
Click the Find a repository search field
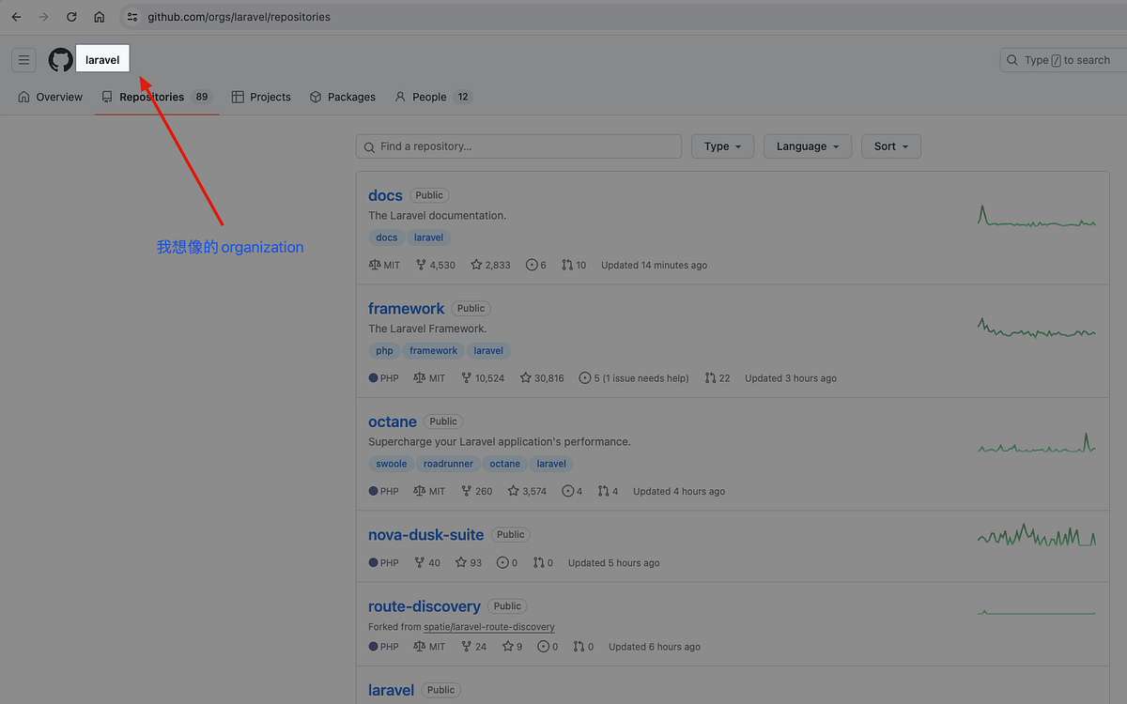518,145
